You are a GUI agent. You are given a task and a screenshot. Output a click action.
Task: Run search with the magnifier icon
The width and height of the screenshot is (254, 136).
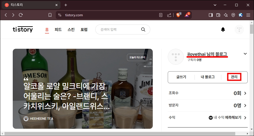pos(143,29)
